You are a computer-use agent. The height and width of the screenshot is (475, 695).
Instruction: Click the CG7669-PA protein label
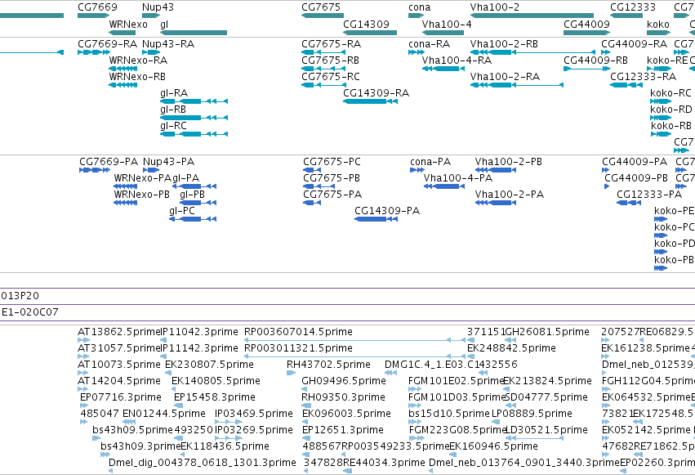[x=109, y=162]
